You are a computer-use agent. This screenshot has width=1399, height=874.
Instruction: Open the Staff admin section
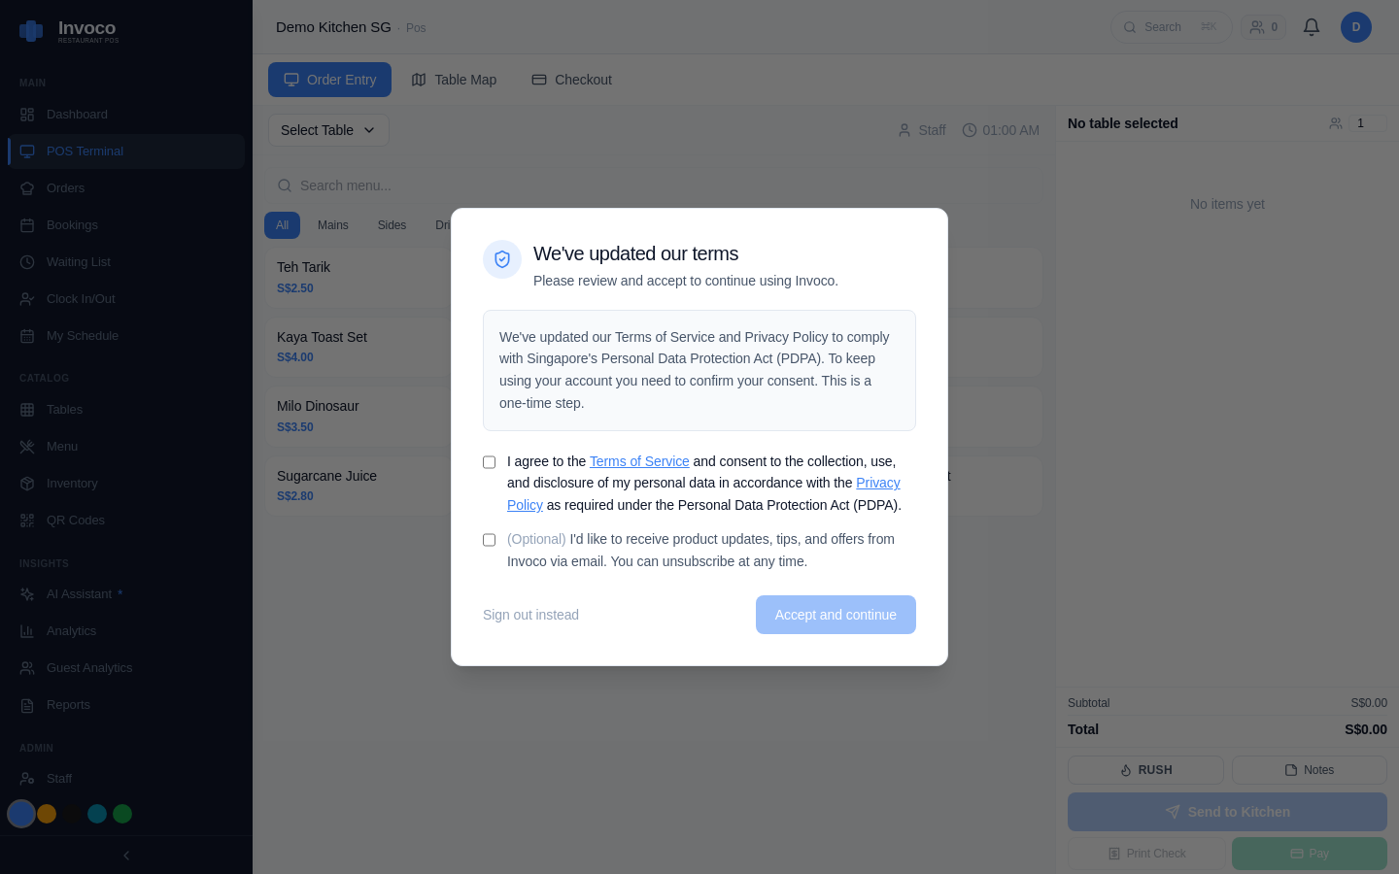58,778
